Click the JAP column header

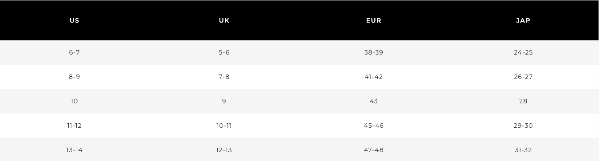pos(523,20)
